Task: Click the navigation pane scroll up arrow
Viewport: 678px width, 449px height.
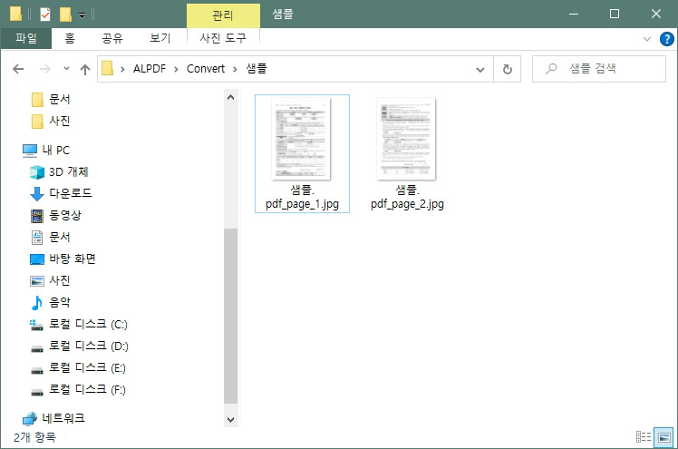Action: [230, 97]
